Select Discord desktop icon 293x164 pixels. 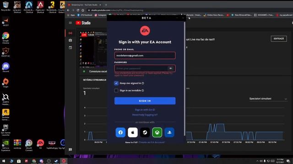point(5,67)
